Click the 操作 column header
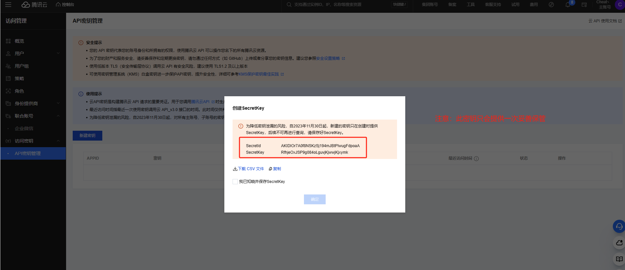 [x=562, y=158]
